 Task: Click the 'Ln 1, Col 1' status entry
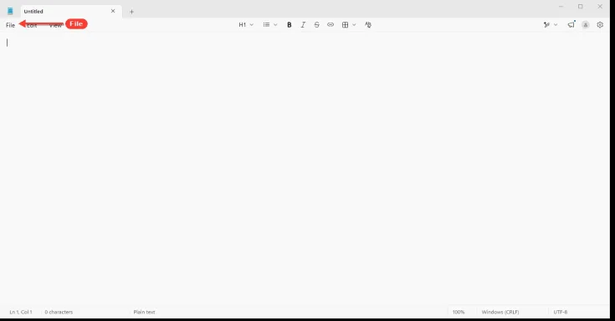[x=21, y=312]
